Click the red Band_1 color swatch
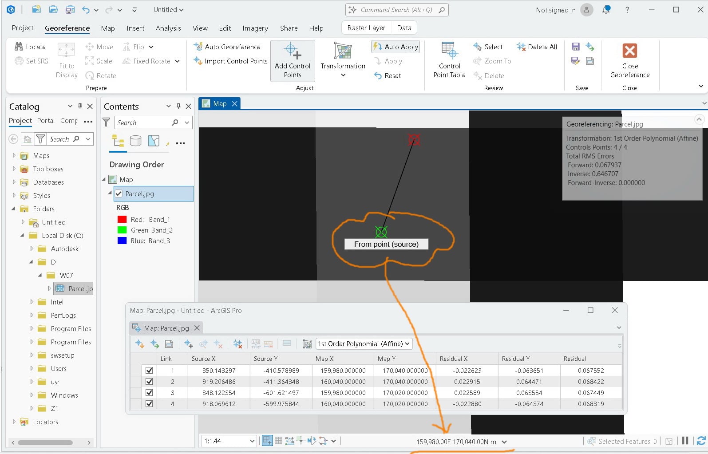708x454 pixels. [x=122, y=219]
